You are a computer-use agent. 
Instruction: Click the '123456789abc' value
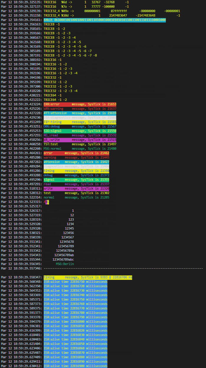click(x=63, y=259)
